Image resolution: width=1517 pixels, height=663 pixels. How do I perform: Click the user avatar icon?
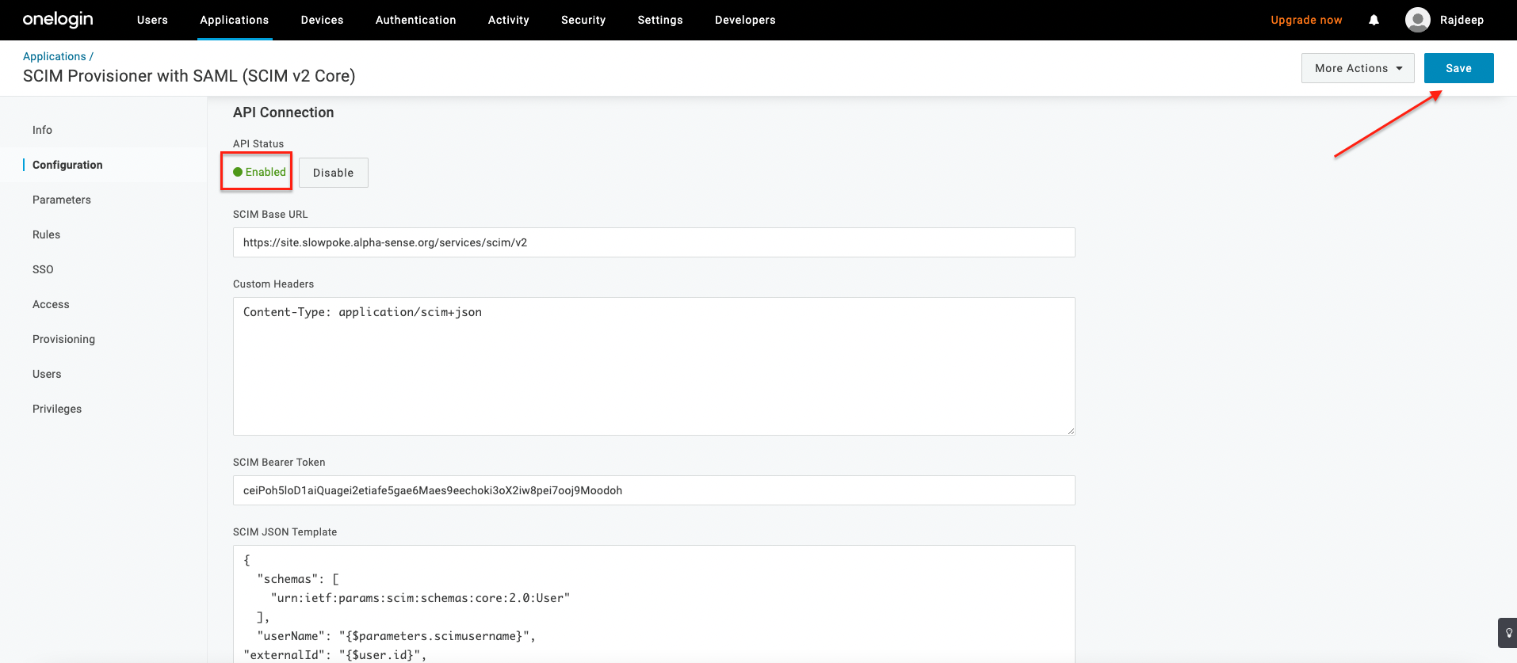click(x=1417, y=20)
